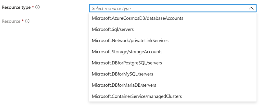Click the info icon beside Resource type
Screen dimensions: 261x106
(x=37, y=7)
